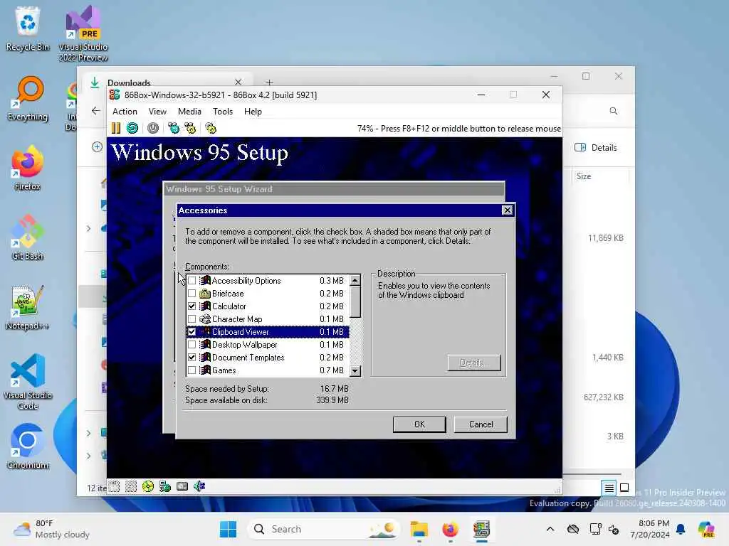
Task: Open File Explorer from taskbar
Action: point(419,529)
